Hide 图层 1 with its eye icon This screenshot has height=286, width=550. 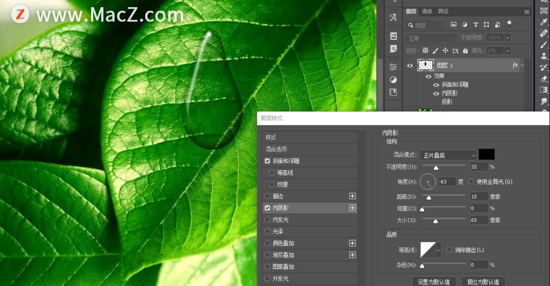409,65
